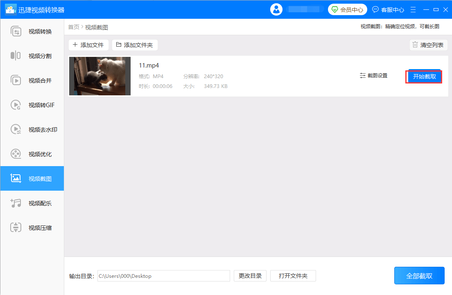The height and width of the screenshot is (295, 452).
Task: Open the hamburger menu in title bar
Action: coord(413,9)
